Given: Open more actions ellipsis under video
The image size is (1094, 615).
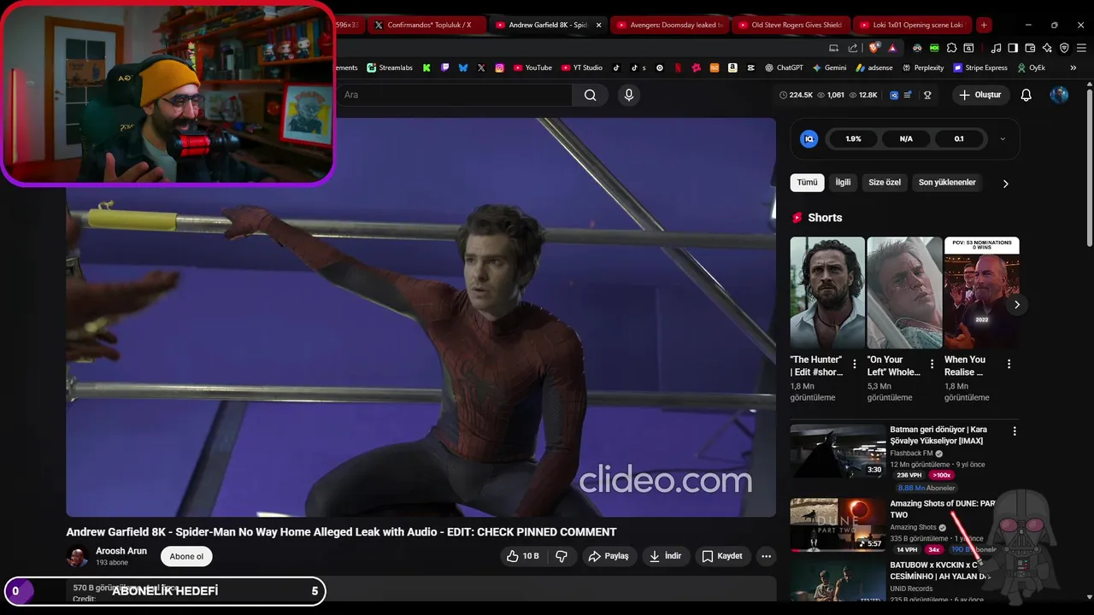Looking at the screenshot, I should pyautogui.click(x=766, y=556).
